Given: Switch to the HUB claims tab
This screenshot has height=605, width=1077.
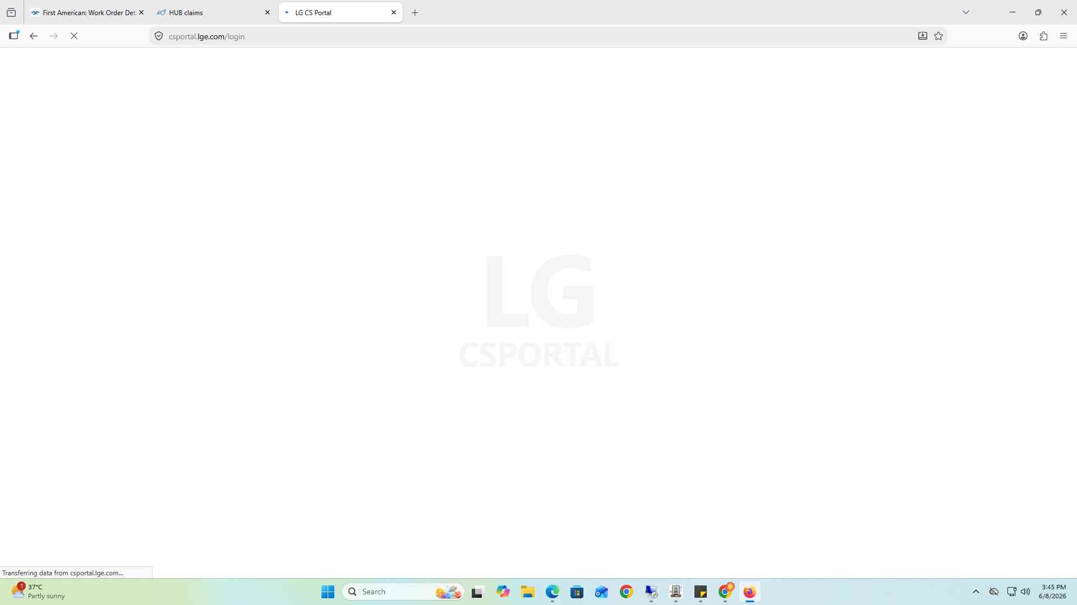Looking at the screenshot, I should coord(208,12).
